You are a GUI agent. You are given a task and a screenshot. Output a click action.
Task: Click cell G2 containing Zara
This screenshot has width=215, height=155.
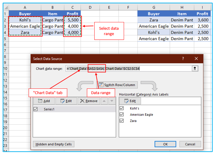coord(154,20)
